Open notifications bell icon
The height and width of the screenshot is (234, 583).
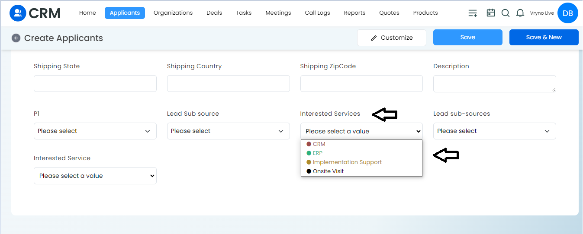[520, 13]
